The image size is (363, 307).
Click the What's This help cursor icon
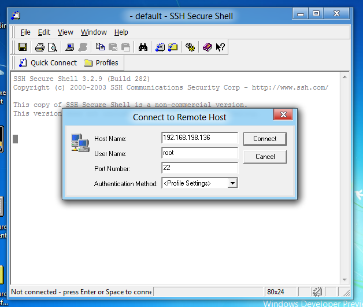point(220,47)
